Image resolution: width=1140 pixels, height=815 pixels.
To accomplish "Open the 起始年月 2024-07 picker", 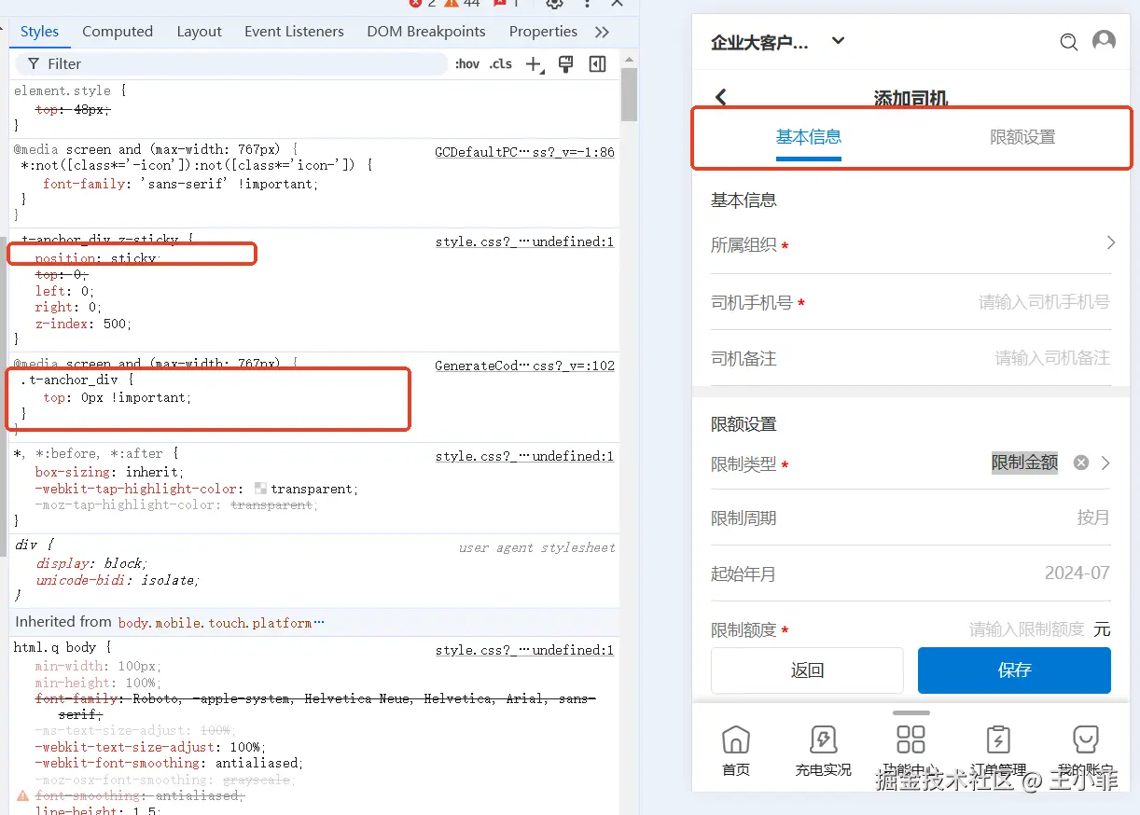I will [x=1077, y=573].
